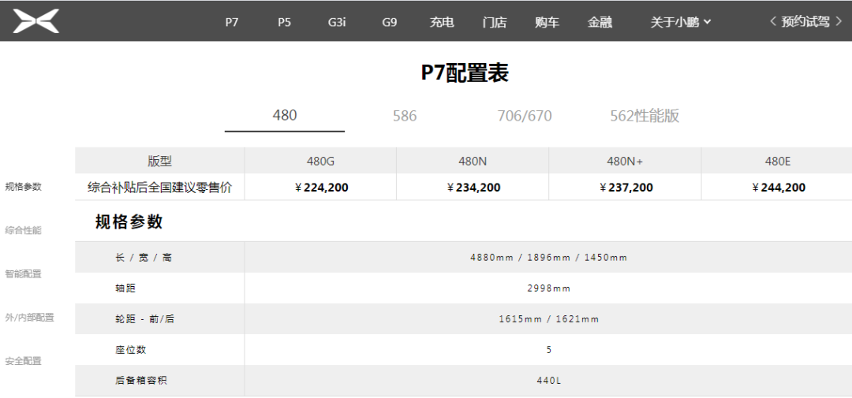Image resolution: width=852 pixels, height=398 pixels.
Task: Open the 金融 finance page
Action: click(x=600, y=22)
